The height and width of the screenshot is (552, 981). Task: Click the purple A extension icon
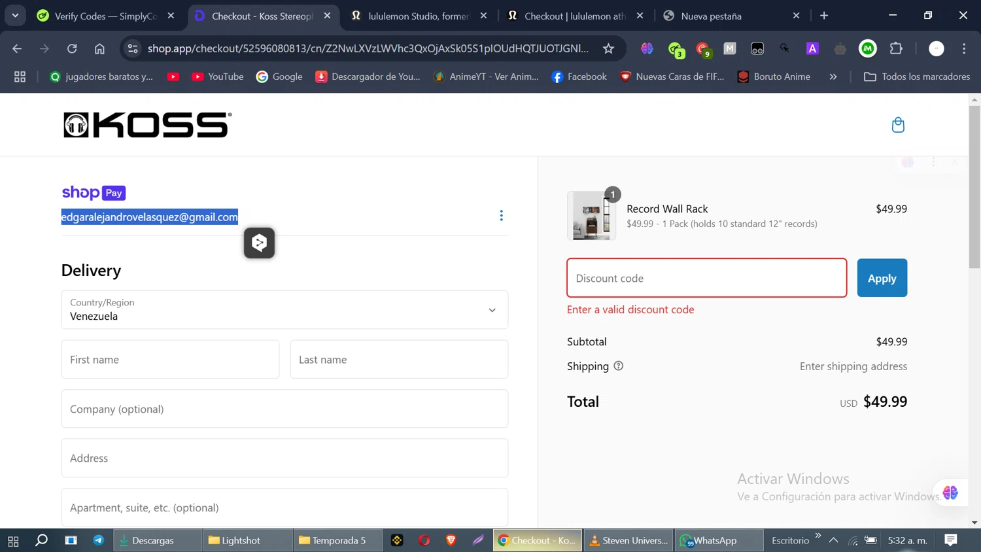tap(812, 48)
